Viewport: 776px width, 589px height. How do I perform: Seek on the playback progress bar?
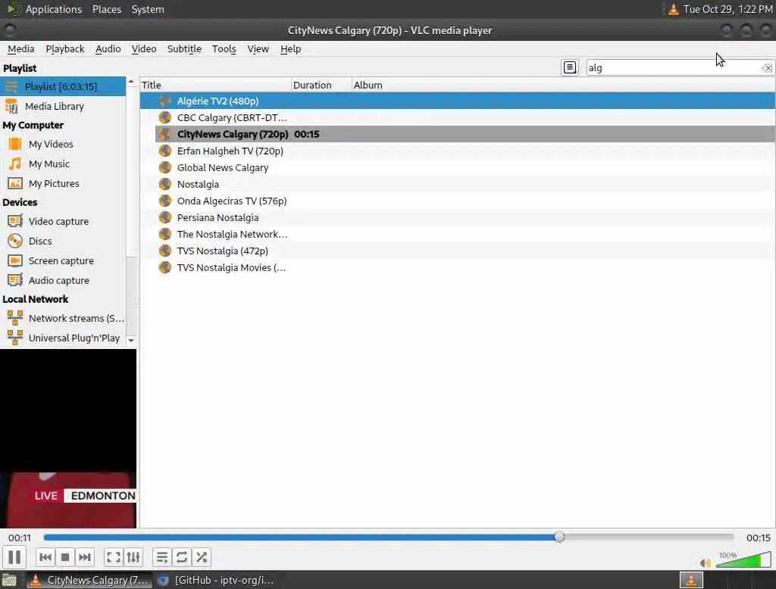point(389,537)
